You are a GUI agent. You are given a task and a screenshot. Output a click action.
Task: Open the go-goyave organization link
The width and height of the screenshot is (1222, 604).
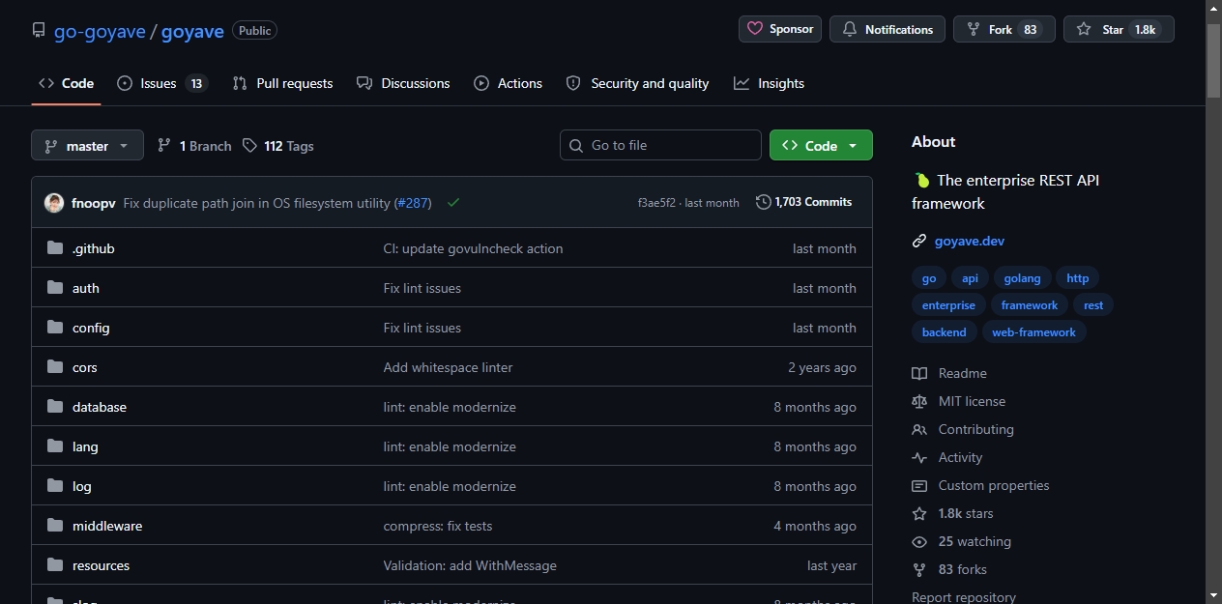click(100, 31)
